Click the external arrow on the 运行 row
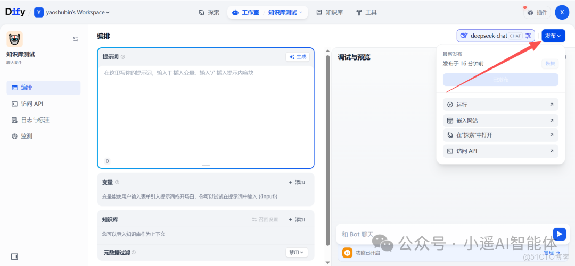The height and width of the screenshot is (266, 575). tap(552, 105)
